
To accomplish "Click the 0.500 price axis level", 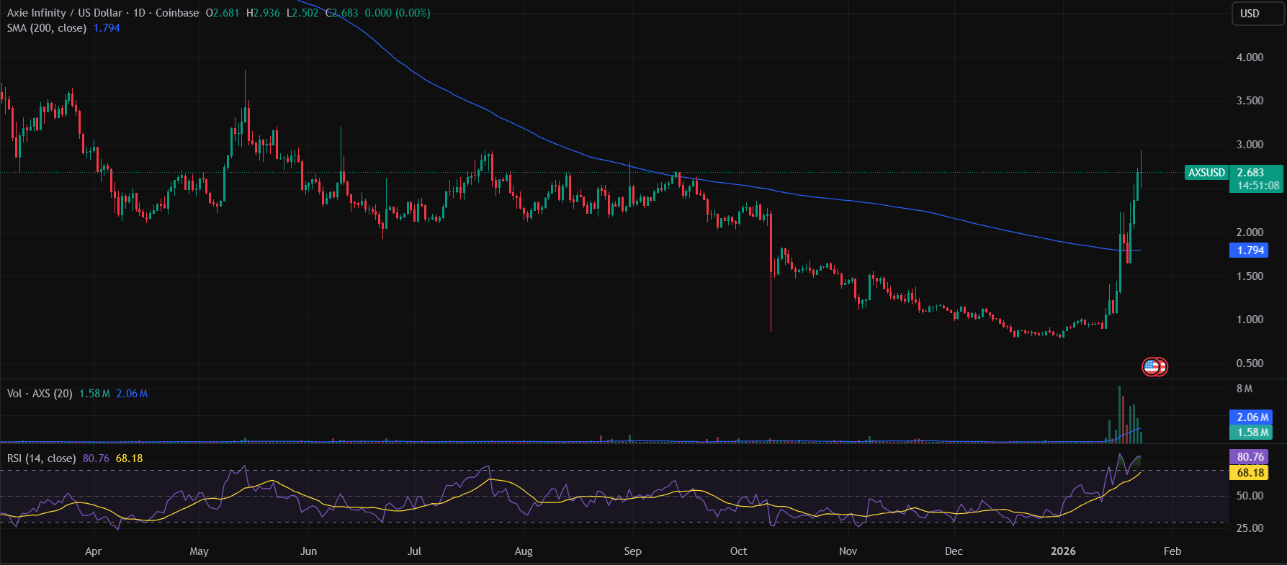I will 1250,363.
